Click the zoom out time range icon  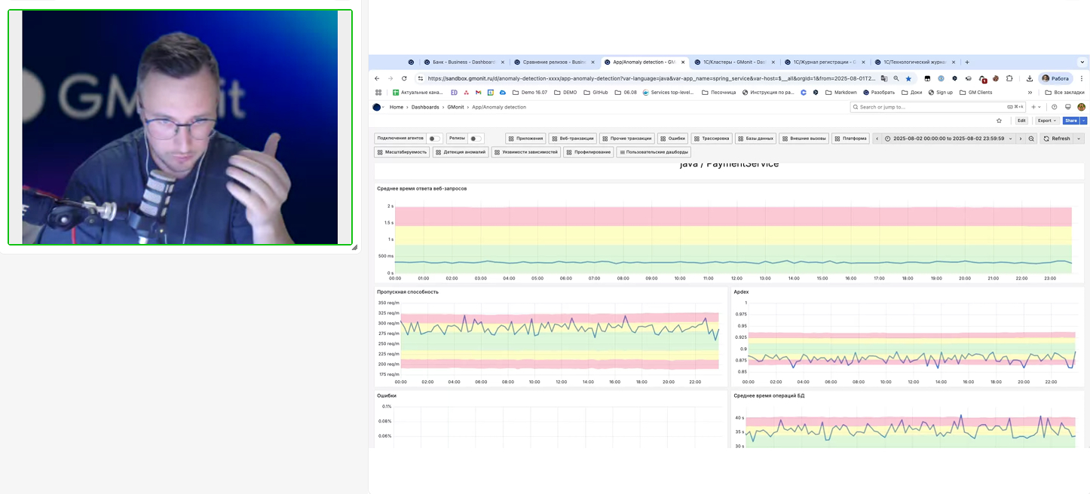click(x=1031, y=139)
